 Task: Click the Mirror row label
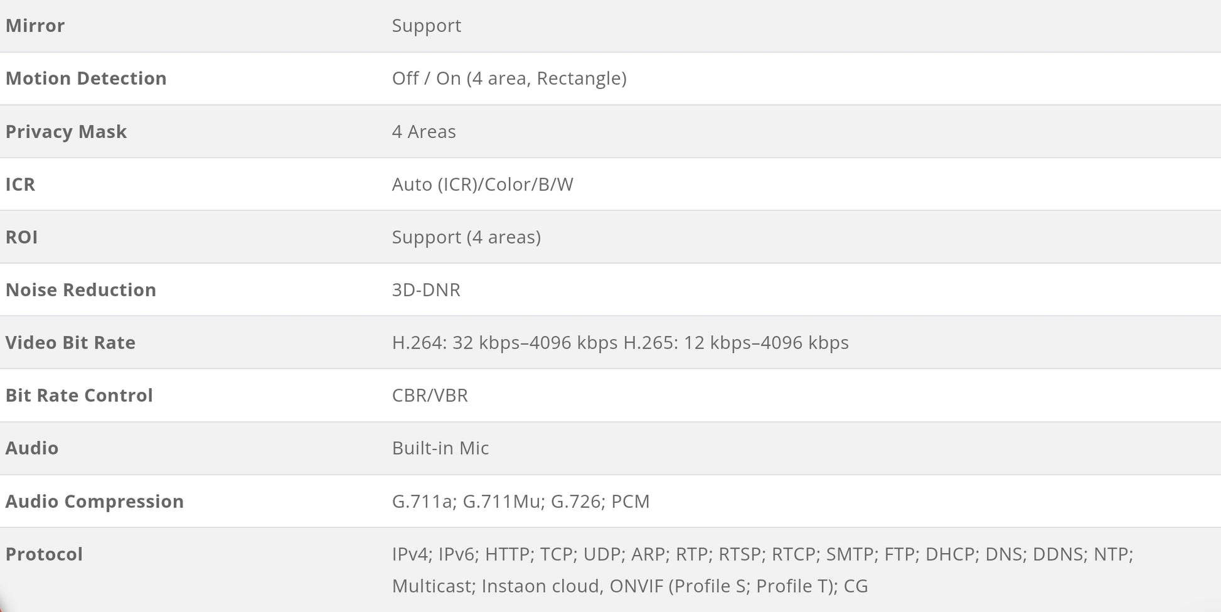[35, 26]
